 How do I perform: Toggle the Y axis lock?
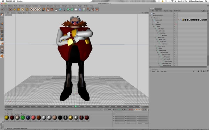tap(36, 9)
